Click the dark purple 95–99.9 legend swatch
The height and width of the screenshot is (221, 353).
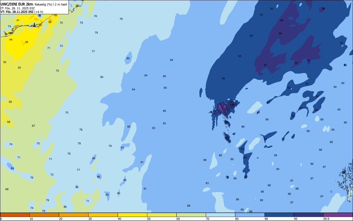(309, 215)
